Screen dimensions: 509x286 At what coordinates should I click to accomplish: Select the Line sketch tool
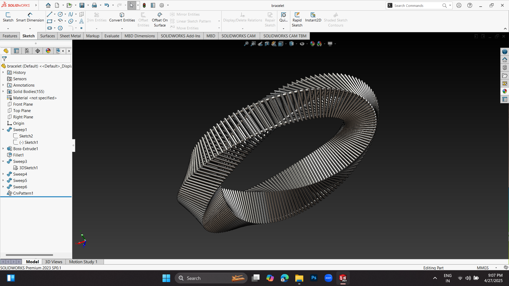[49, 14]
